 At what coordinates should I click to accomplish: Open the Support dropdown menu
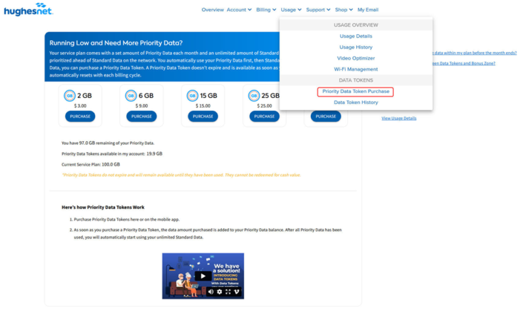pyautogui.click(x=318, y=10)
